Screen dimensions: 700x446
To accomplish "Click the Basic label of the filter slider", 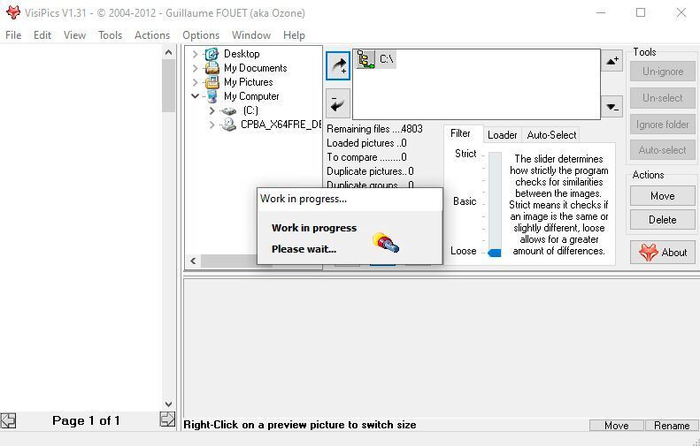I will 465,201.
